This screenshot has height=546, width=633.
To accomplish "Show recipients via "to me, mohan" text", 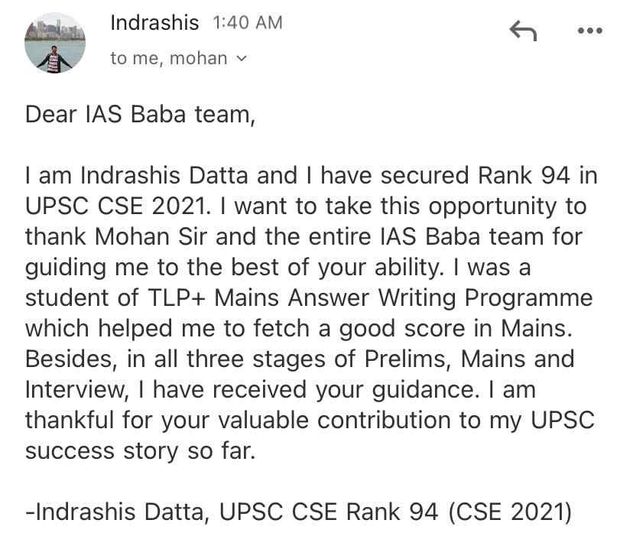I will pyautogui.click(x=169, y=59).
